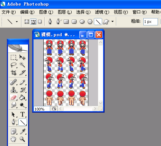
Task: Enable Shape Layers mode in options bar
Action: pyautogui.click(x=27, y=22)
